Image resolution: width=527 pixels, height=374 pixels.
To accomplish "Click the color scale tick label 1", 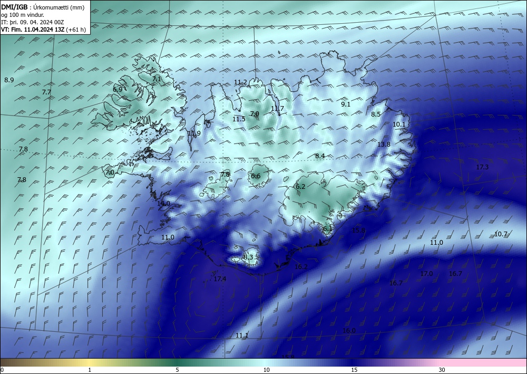I will [x=90, y=370].
